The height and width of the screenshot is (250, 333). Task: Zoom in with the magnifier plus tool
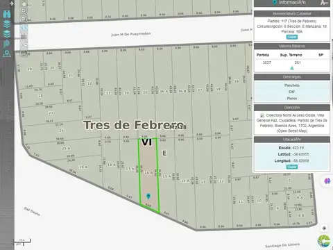click(24, 11)
